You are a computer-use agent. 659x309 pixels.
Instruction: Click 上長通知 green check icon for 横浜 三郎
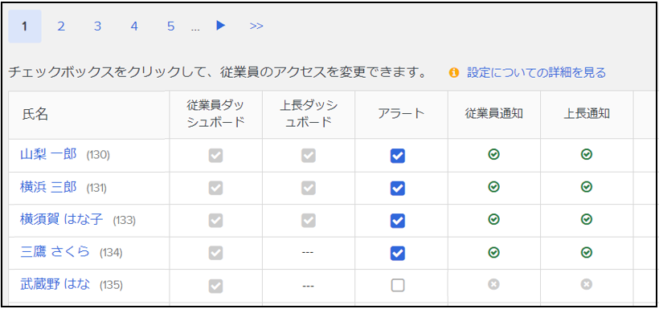pyautogui.click(x=587, y=187)
